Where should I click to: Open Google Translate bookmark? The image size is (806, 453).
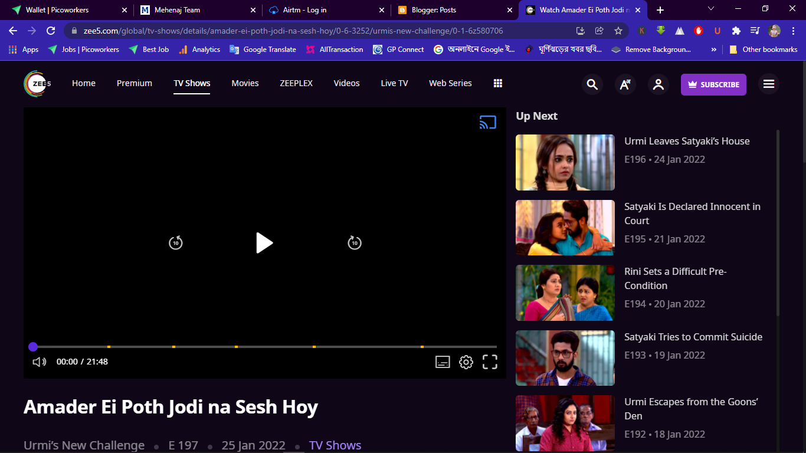[263, 50]
